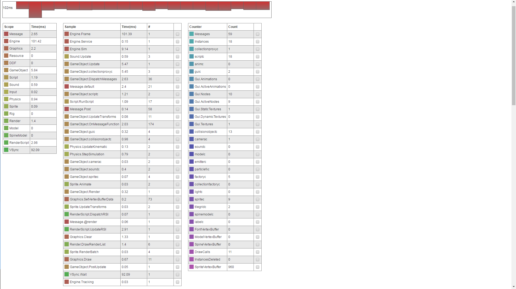The height and width of the screenshot is (289, 516).
Task: Click the SpriteVertexBuffer counter color square
Action: [x=192, y=267]
